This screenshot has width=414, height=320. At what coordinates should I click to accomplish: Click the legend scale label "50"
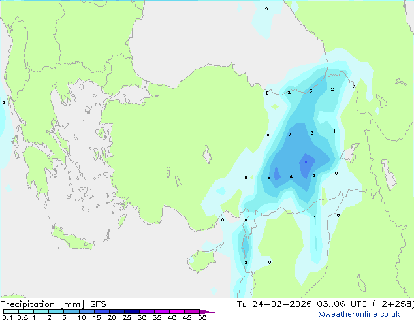[x=202, y=317]
